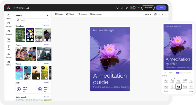
Task: Select the Text tool in the sidebar
Action: tap(9, 48)
